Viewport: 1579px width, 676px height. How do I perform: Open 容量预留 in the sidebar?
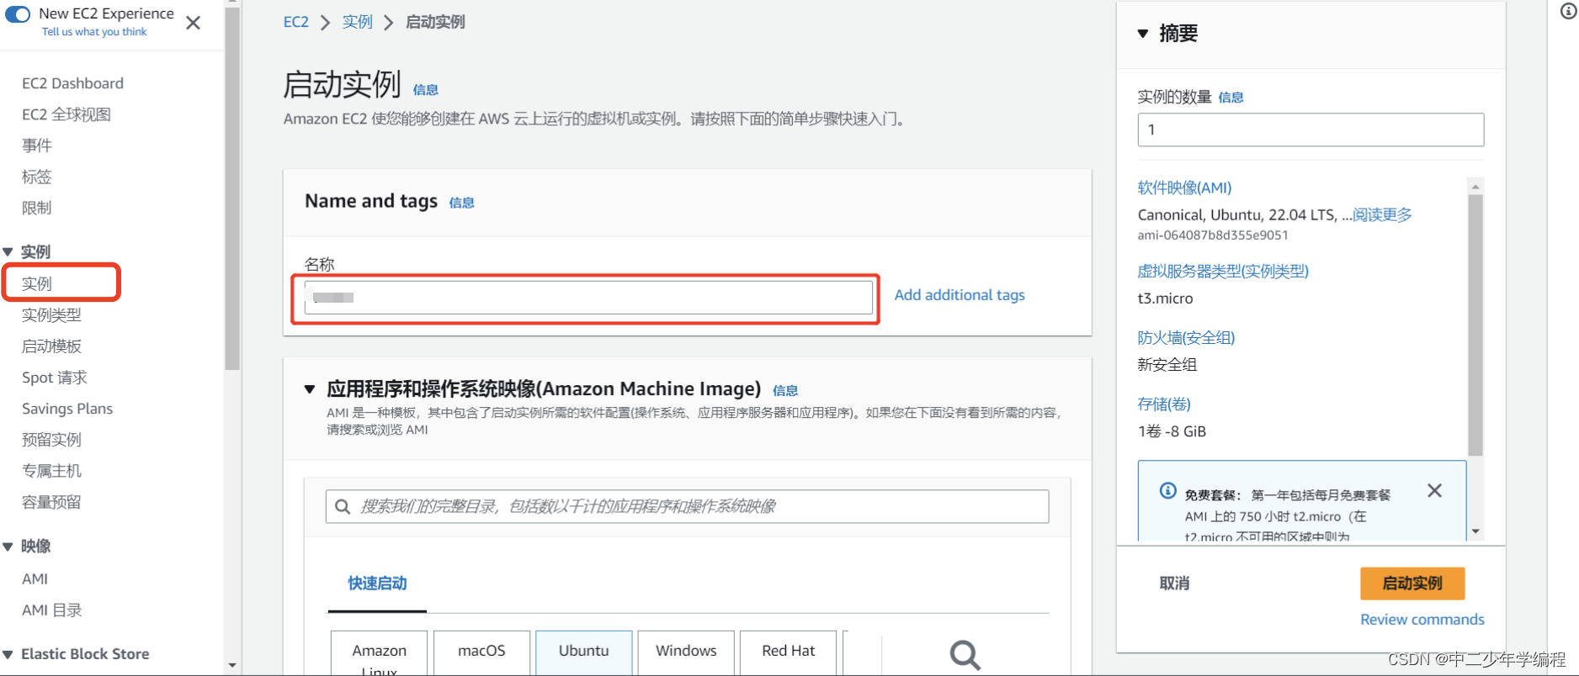(51, 502)
